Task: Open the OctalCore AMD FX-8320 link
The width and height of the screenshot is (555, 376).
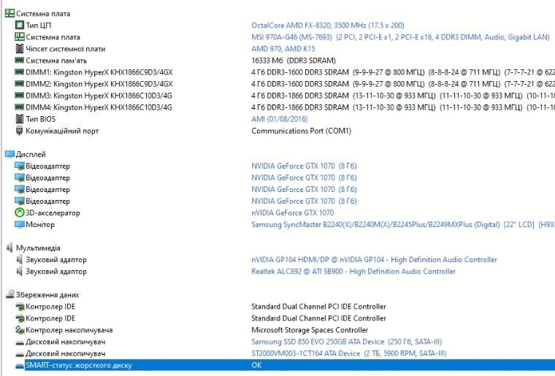Action: (x=328, y=25)
